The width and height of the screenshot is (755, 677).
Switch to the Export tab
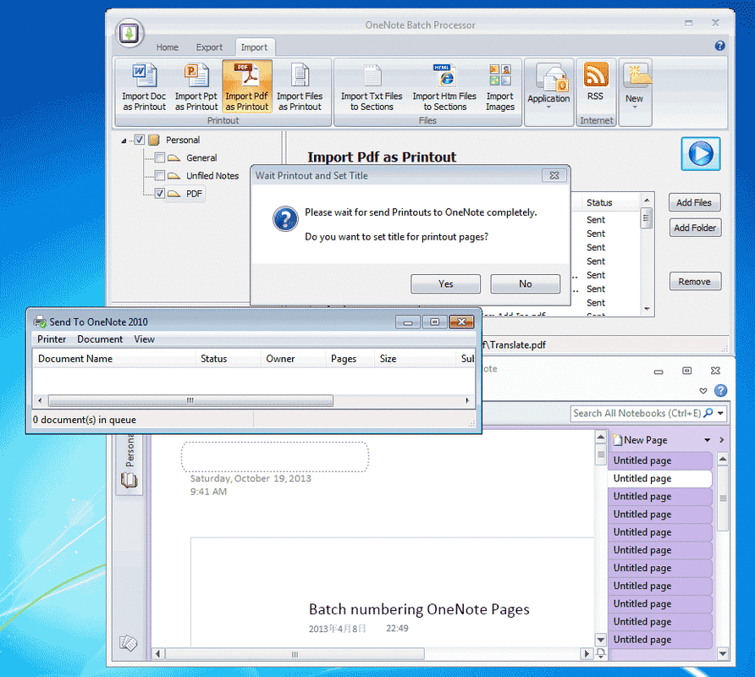pos(209,47)
